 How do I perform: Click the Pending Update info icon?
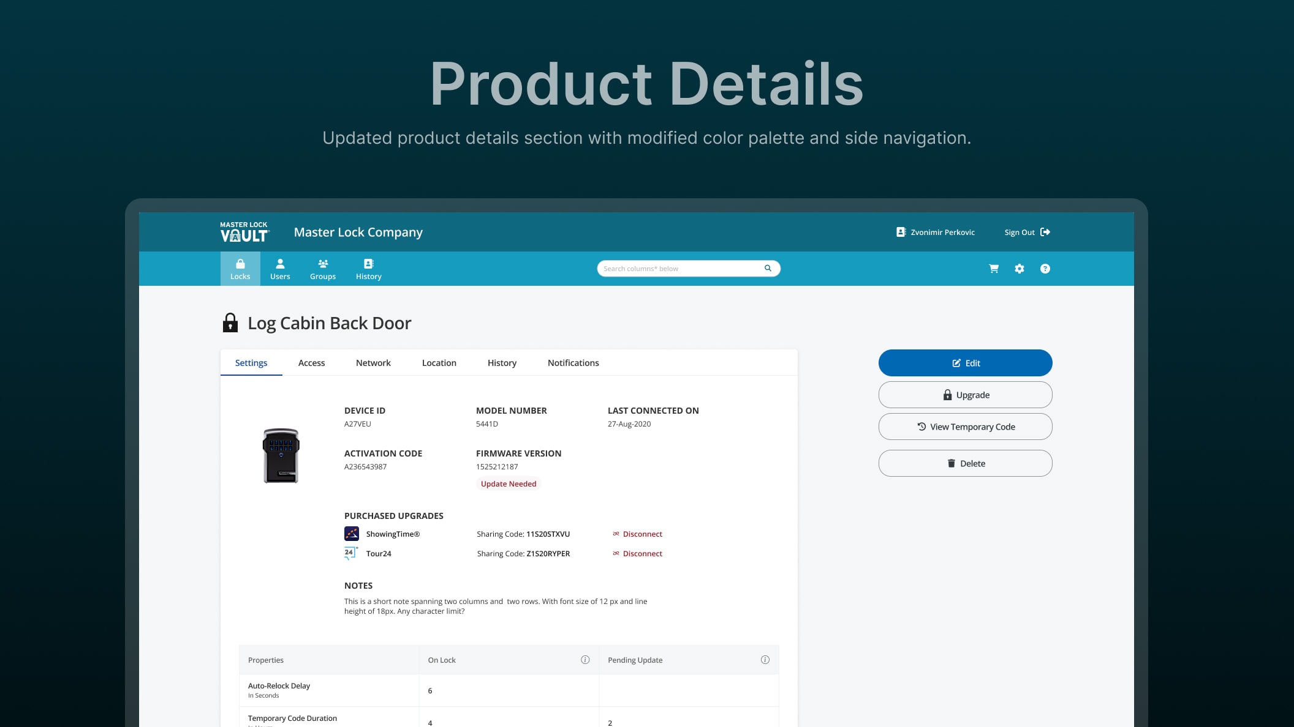[765, 660]
